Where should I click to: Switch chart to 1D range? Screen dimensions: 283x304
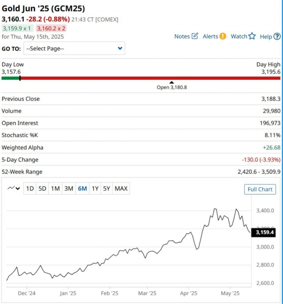[x=30, y=188]
